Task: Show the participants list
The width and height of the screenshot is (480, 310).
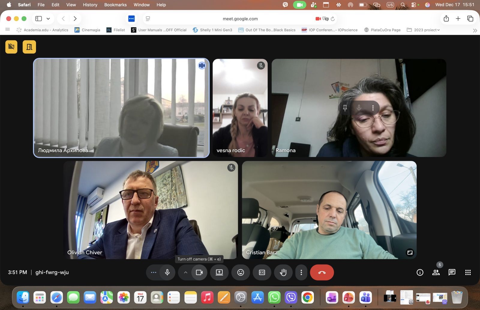Action: tap(436, 272)
